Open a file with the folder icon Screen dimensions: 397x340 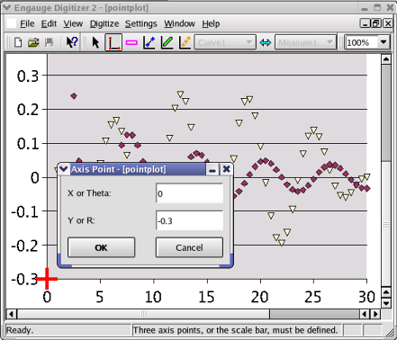click(x=33, y=42)
